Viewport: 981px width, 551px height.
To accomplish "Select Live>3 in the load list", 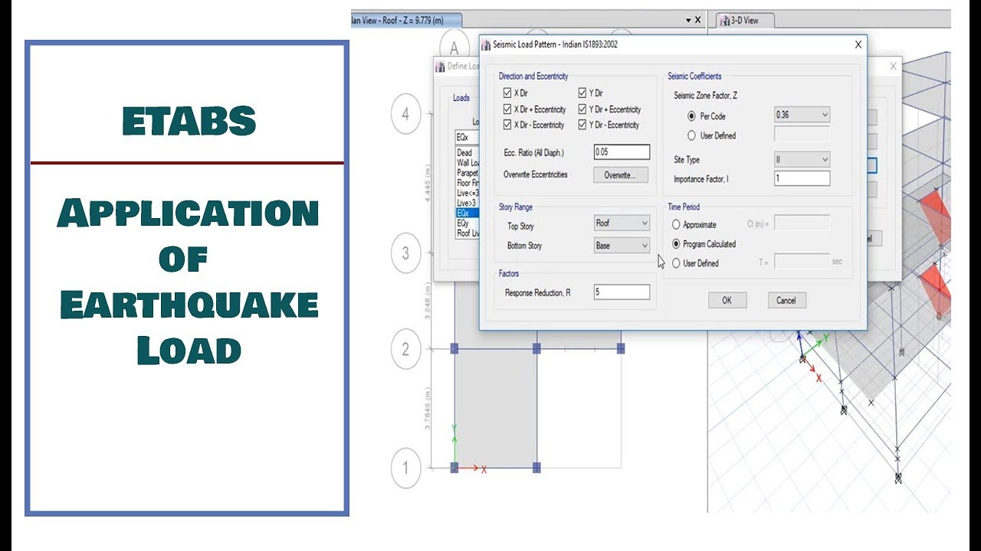I will click(468, 203).
